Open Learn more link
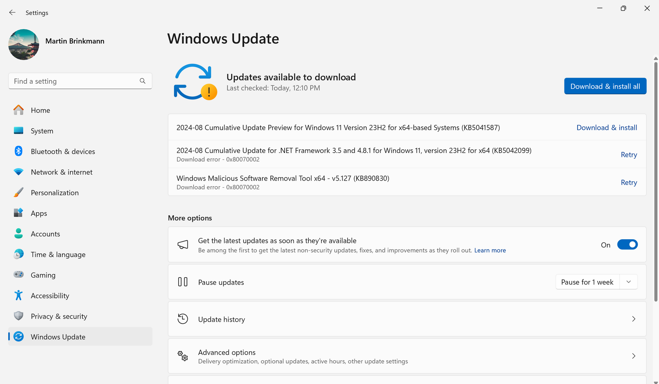The height and width of the screenshot is (384, 659). pos(490,250)
